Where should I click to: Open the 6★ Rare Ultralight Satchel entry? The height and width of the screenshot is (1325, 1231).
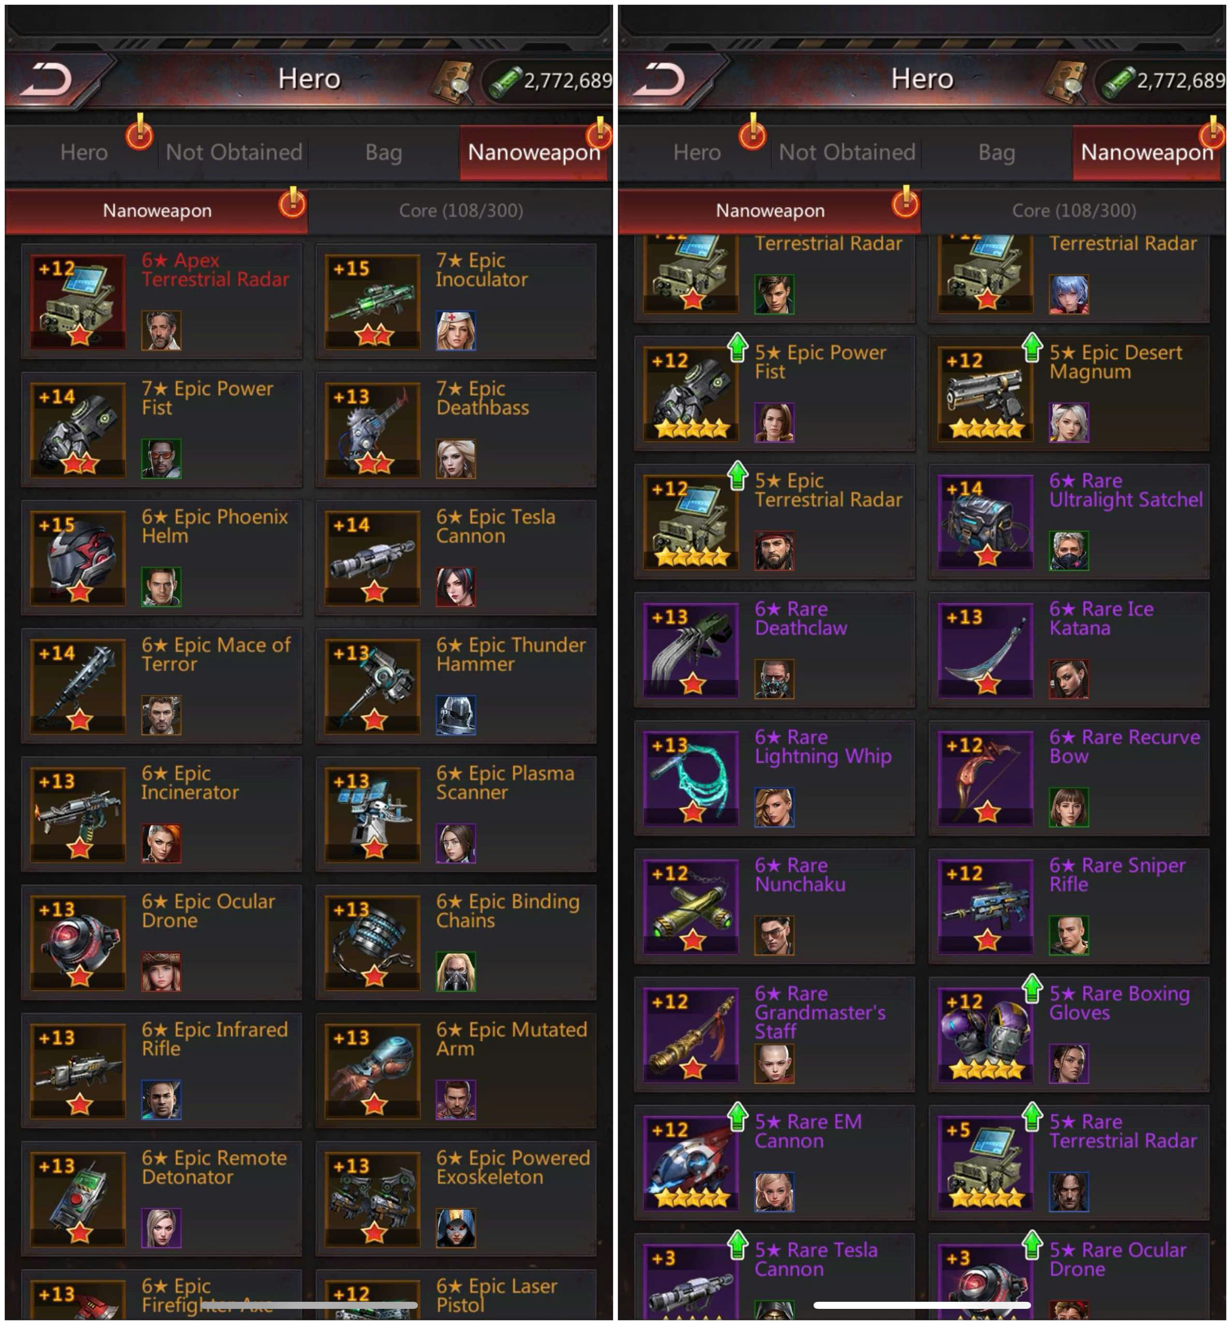coord(1069,522)
